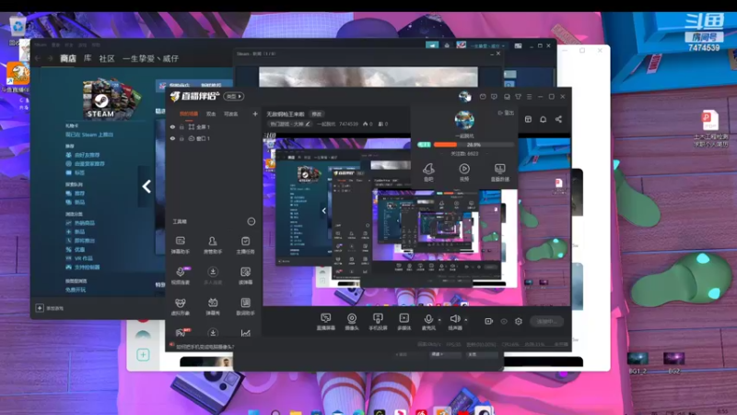Screen dimensions: 737x415
Task: Add a 多媒体 media source
Action: [x=404, y=322]
